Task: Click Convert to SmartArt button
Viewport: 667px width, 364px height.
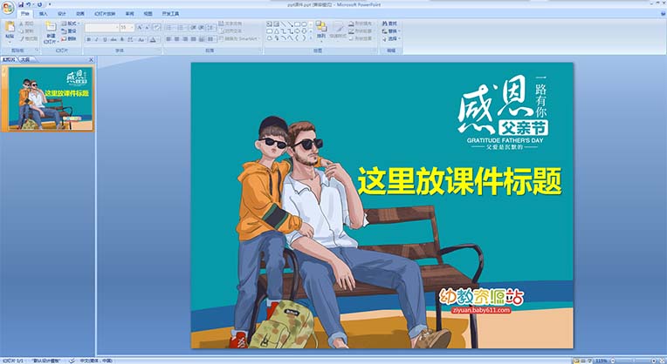Action: tap(240, 38)
